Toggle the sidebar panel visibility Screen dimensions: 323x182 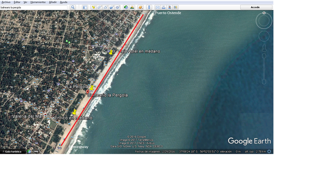pyautogui.click(x=85, y=7)
